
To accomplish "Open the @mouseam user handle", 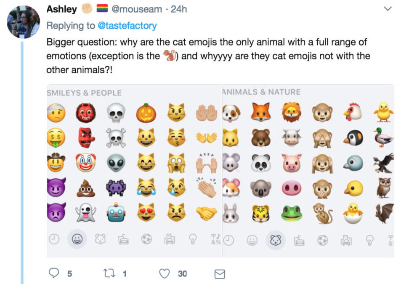I will (x=140, y=9).
